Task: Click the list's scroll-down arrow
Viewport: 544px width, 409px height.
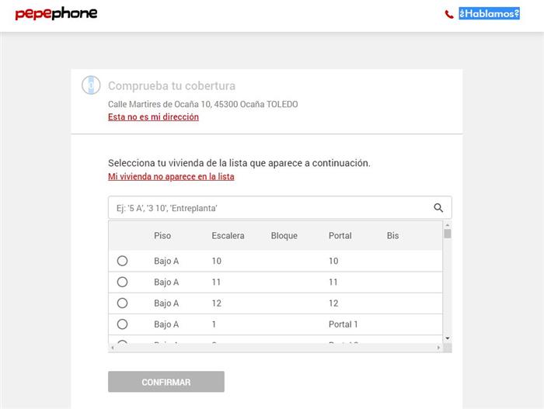Action: [x=447, y=338]
